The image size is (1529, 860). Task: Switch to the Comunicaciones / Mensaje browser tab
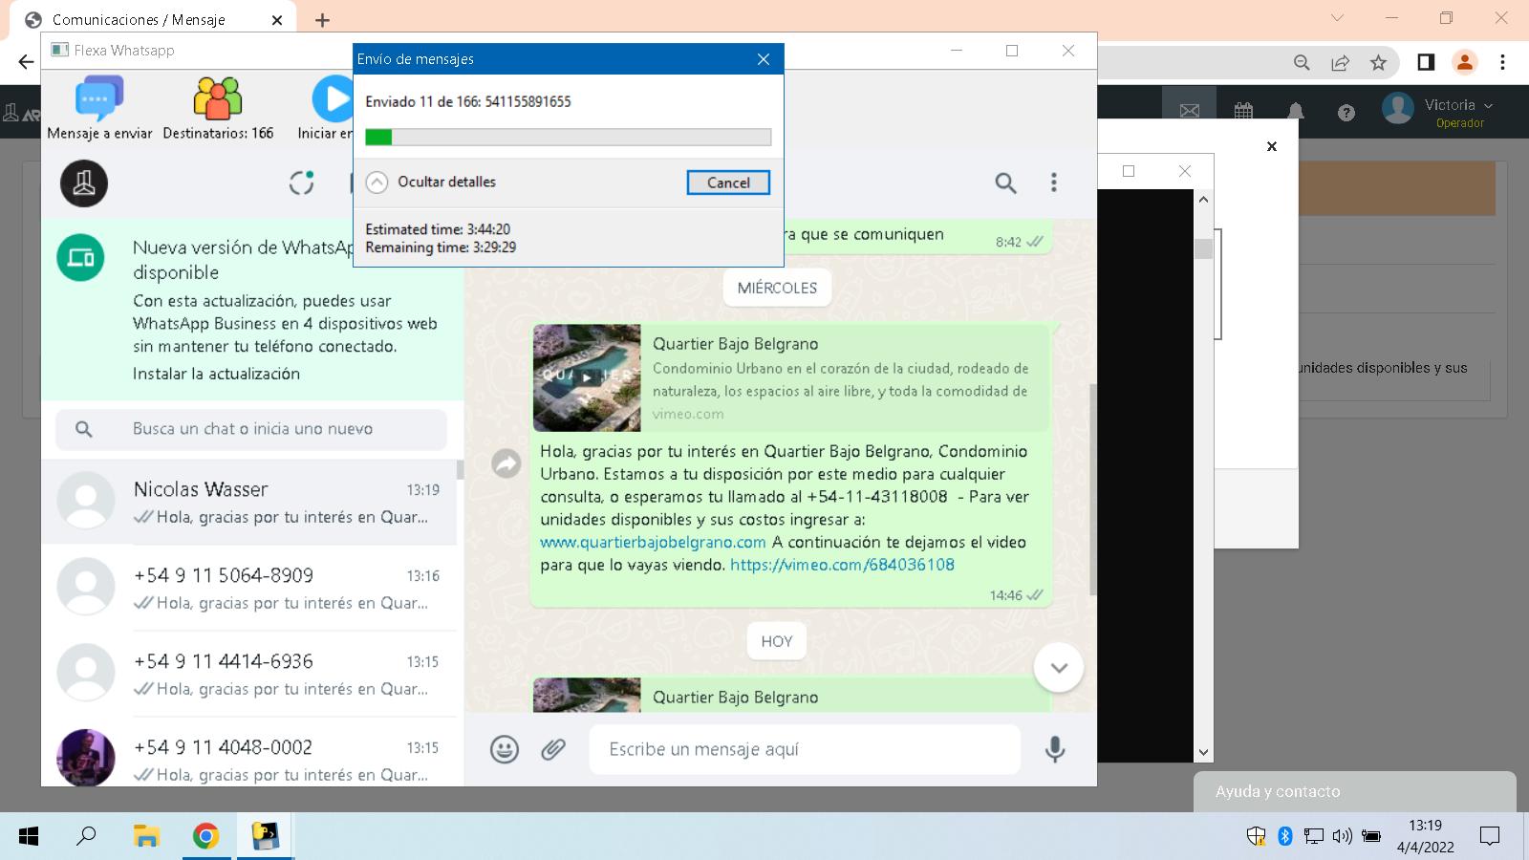pyautogui.click(x=153, y=19)
